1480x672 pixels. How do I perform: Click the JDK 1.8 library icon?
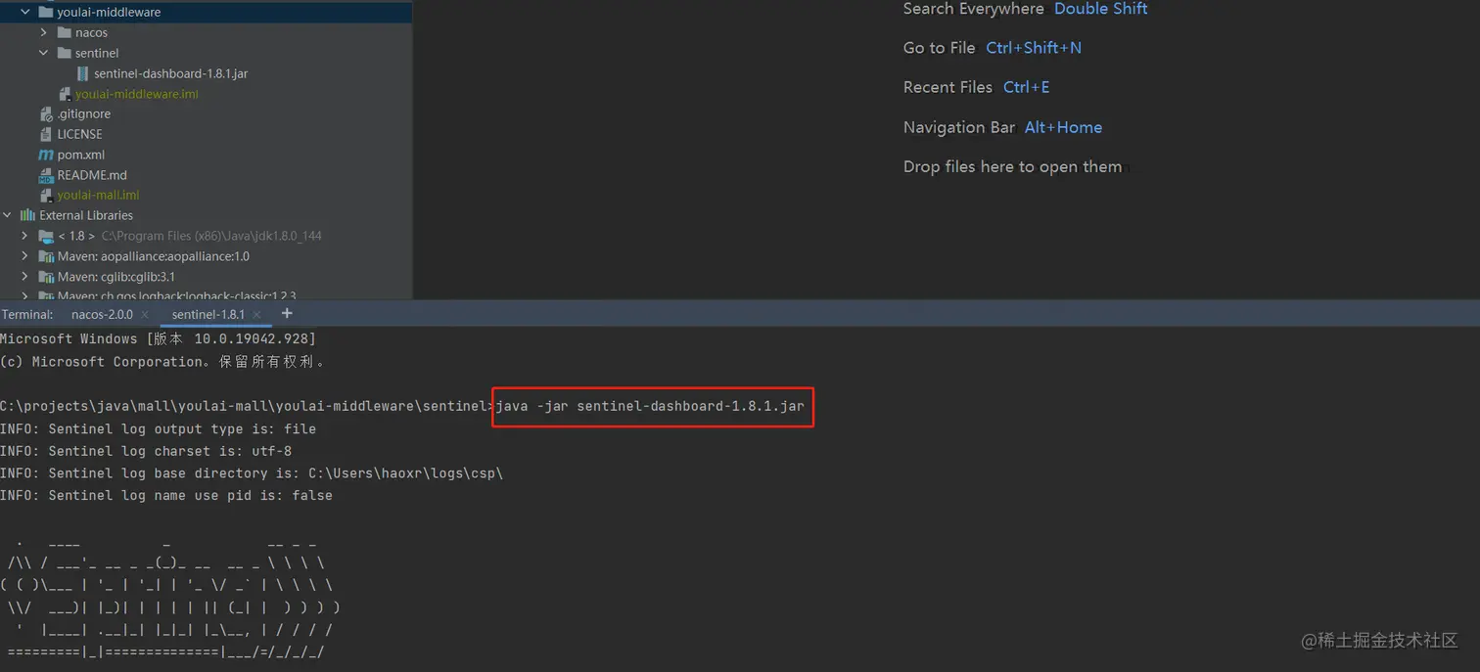click(x=46, y=236)
